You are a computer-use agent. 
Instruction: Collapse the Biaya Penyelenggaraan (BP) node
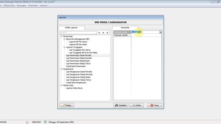65,39
